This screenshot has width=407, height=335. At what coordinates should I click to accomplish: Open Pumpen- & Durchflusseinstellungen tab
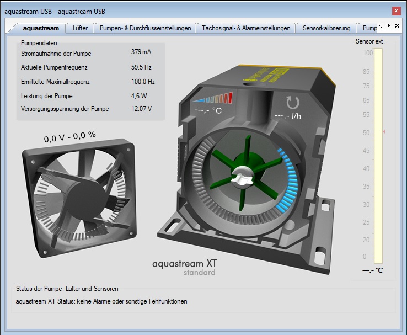(x=146, y=28)
